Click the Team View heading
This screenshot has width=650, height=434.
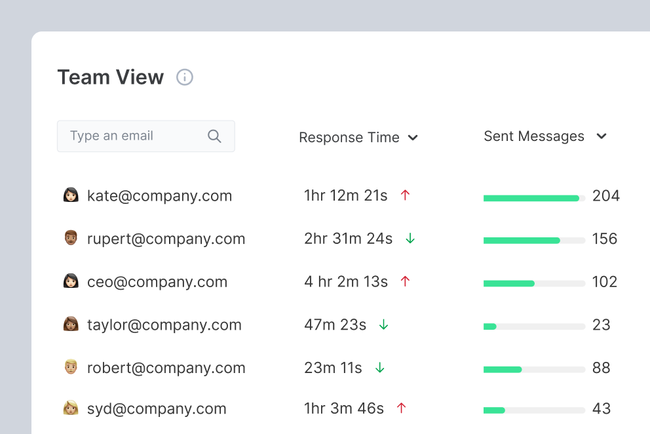click(111, 77)
